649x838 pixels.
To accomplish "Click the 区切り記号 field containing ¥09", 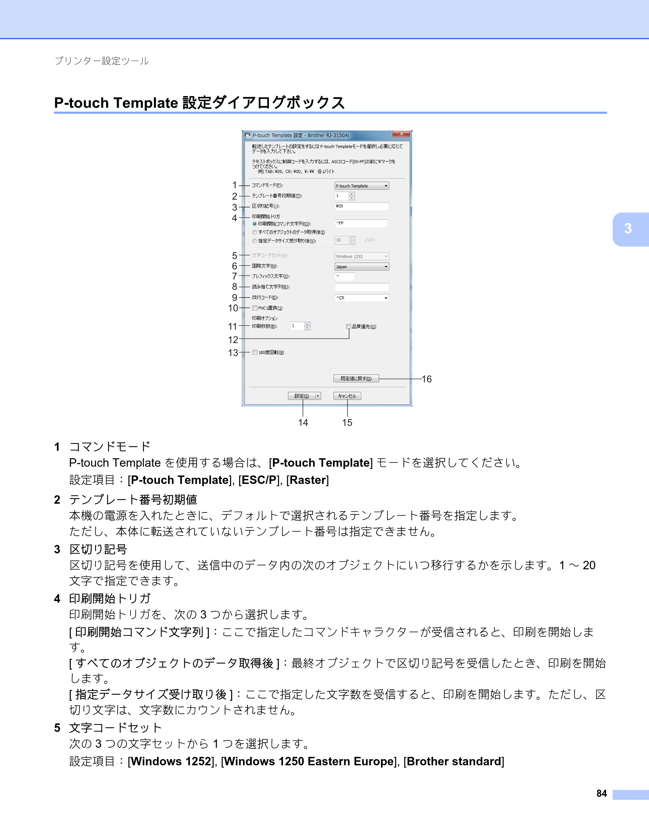I will click(362, 206).
